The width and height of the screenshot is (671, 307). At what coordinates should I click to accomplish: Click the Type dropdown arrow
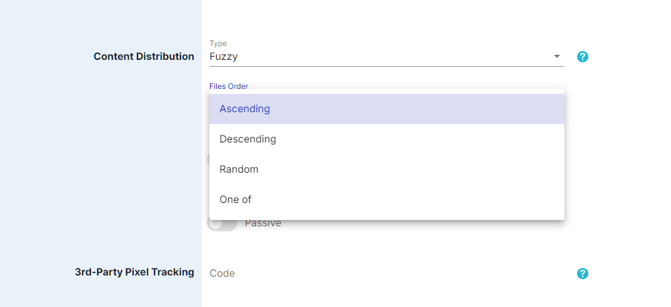[557, 57]
